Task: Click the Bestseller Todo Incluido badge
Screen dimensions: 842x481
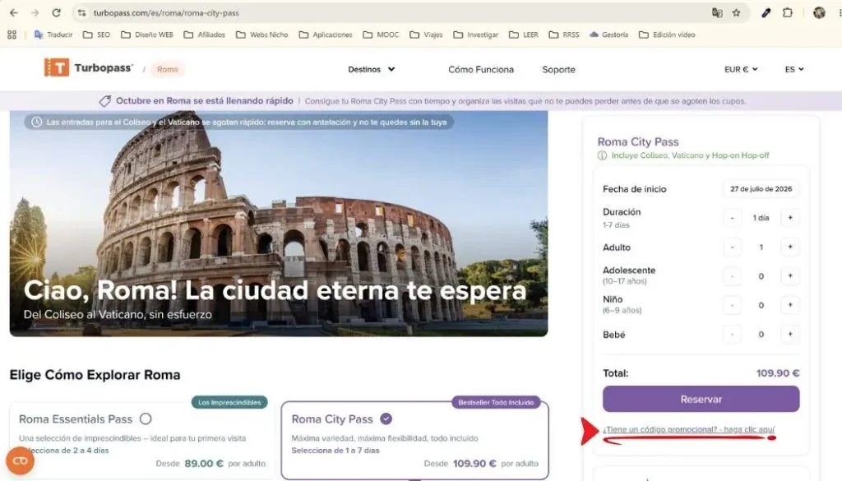Action: click(x=496, y=402)
